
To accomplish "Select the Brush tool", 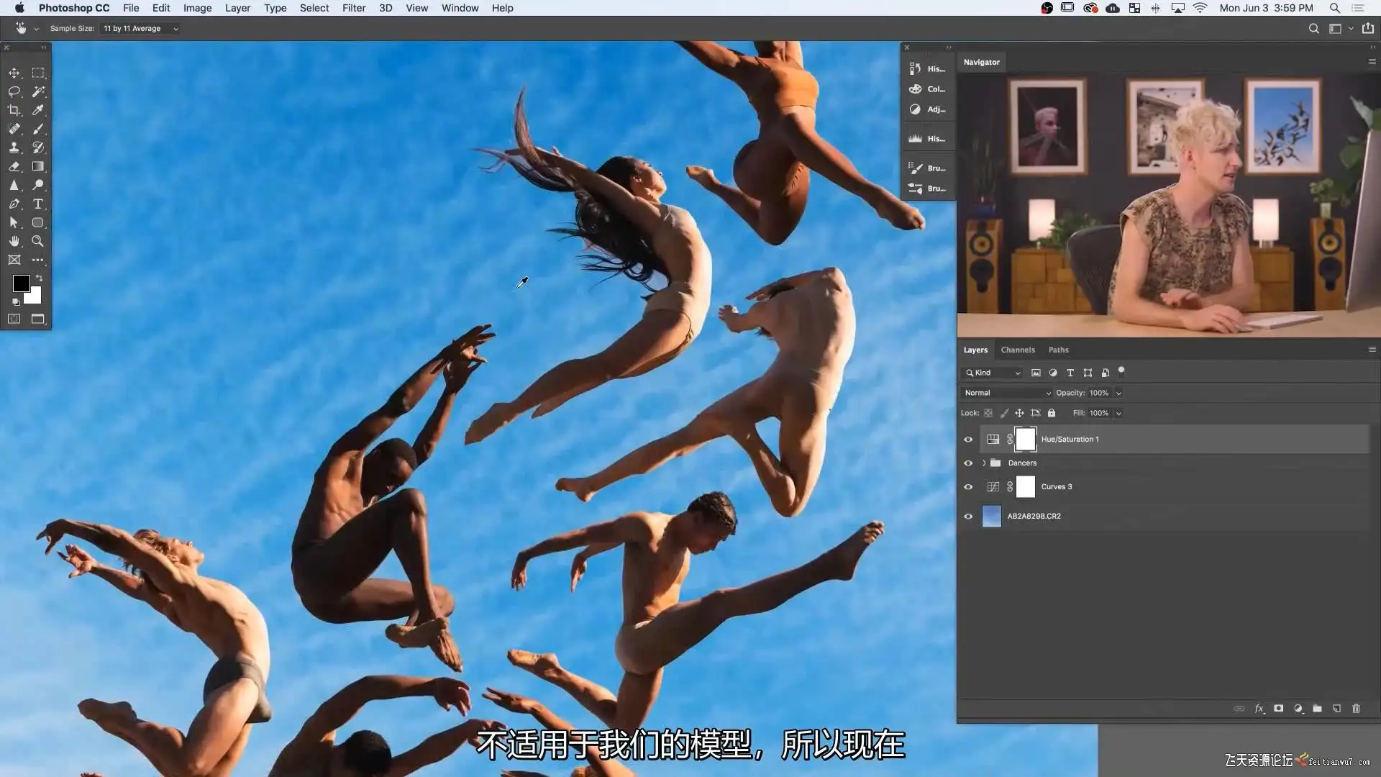I will [x=38, y=129].
